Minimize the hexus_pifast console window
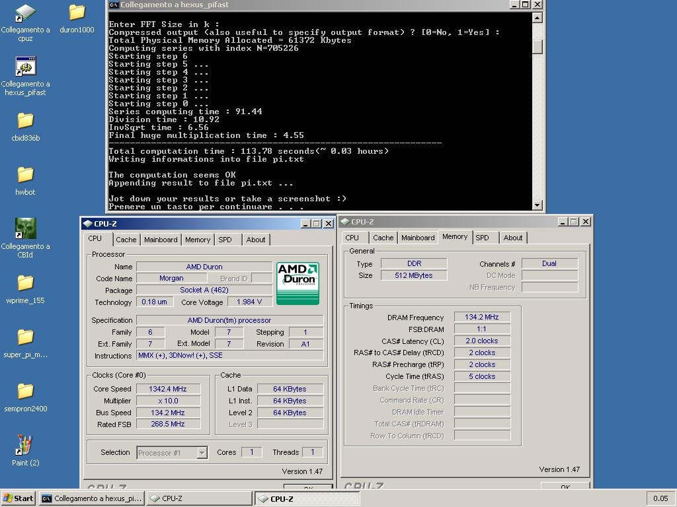 [514, 5]
